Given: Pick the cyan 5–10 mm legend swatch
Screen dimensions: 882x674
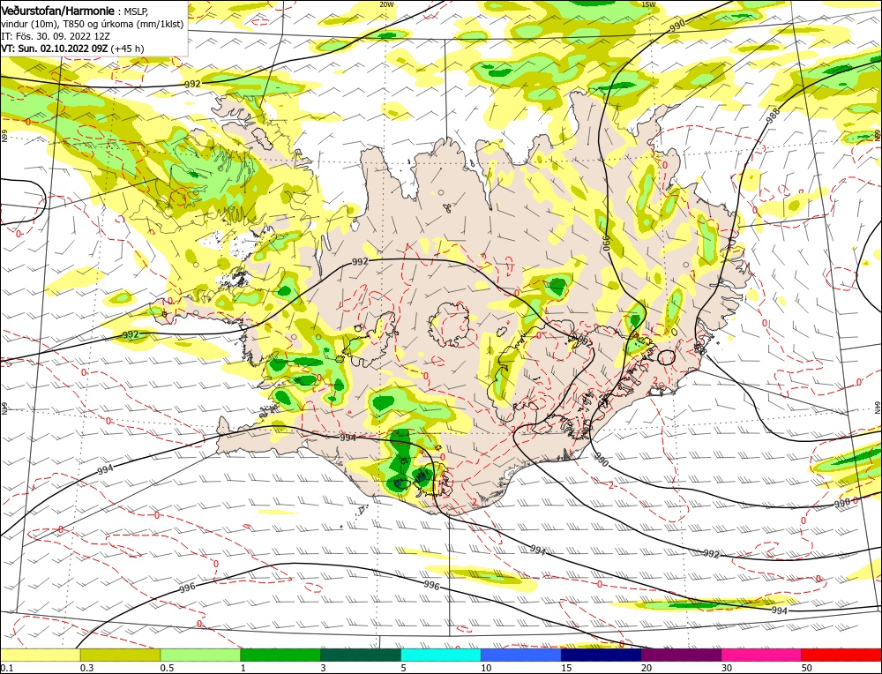Looking at the screenshot, I should pyautogui.click(x=441, y=655).
